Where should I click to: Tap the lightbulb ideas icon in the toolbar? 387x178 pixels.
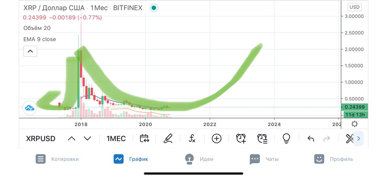click(286, 138)
